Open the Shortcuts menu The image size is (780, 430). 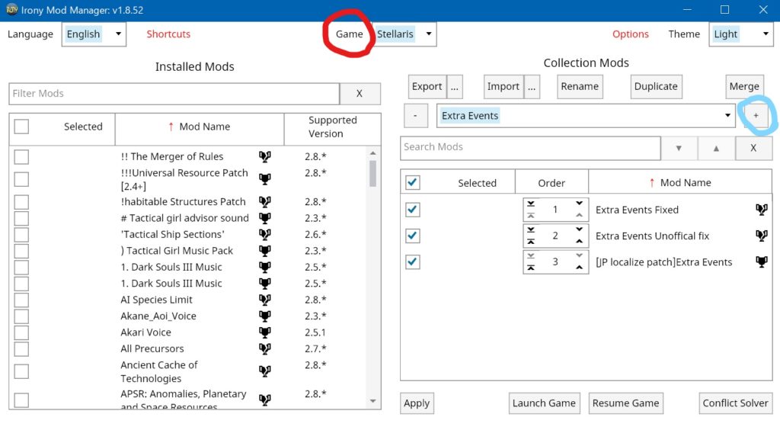[168, 34]
